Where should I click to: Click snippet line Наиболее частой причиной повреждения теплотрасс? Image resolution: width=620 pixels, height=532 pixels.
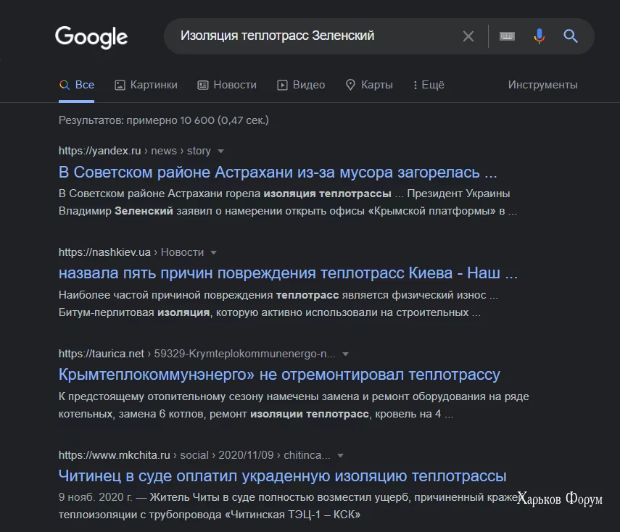278,295
